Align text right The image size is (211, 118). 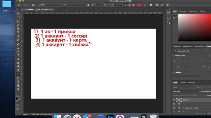coord(133,5)
